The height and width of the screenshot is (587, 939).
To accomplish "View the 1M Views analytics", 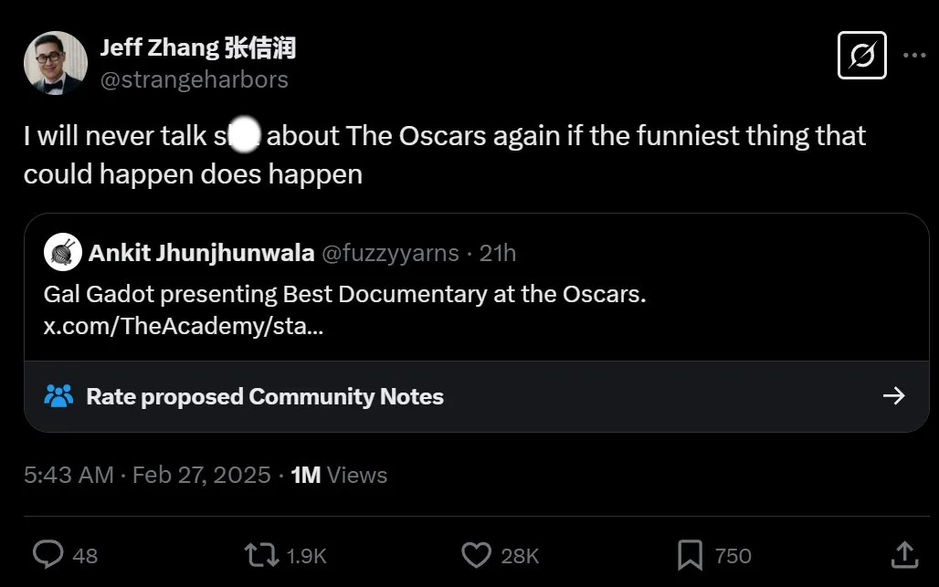I will [338, 475].
